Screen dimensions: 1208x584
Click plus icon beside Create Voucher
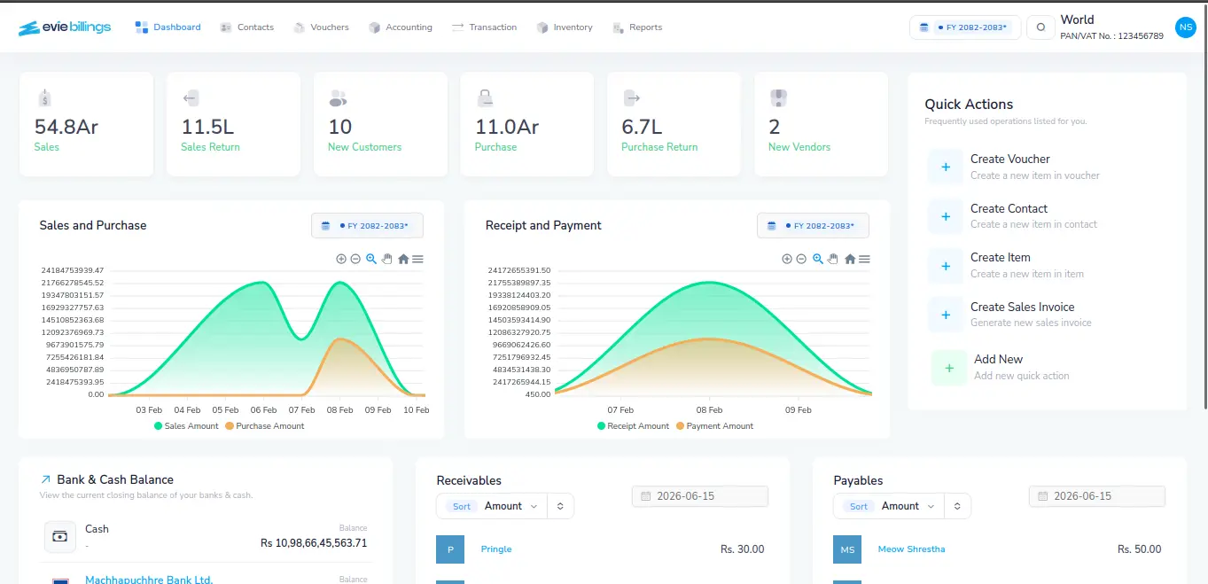(946, 167)
